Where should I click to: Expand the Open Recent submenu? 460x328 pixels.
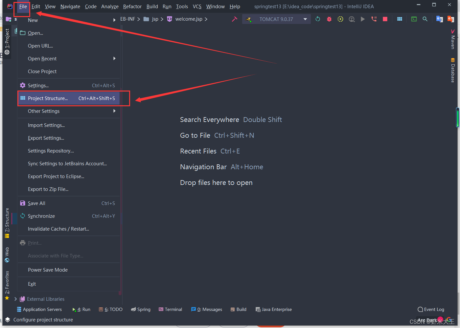pyautogui.click(x=69, y=58)
